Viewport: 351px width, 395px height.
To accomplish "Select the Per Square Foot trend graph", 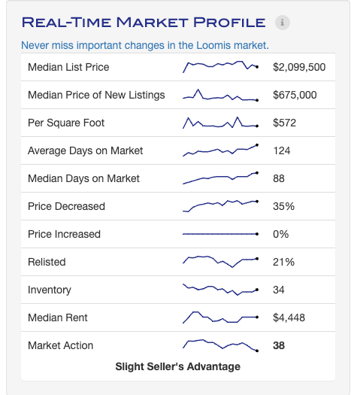I will [220, 123].
